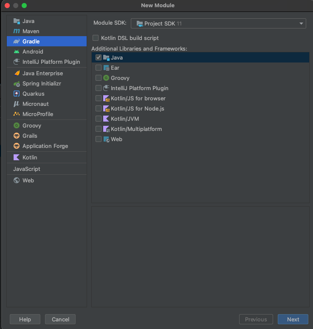This screenshot has height=329, width=313.
Task: Uncheck the Java framework checkbox
Action: [x=99, y=57]
